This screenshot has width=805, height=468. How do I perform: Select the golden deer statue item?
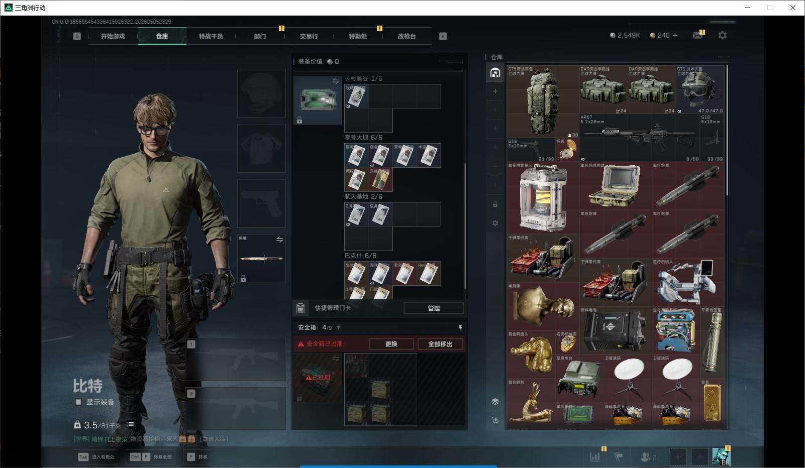531,403
